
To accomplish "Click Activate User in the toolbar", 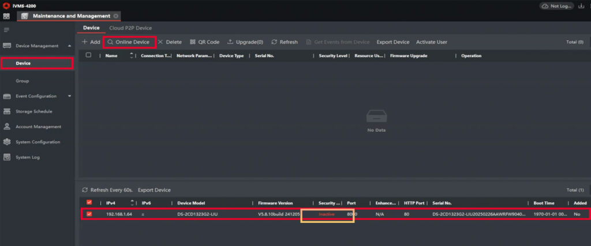I will [x=431, y=42].
